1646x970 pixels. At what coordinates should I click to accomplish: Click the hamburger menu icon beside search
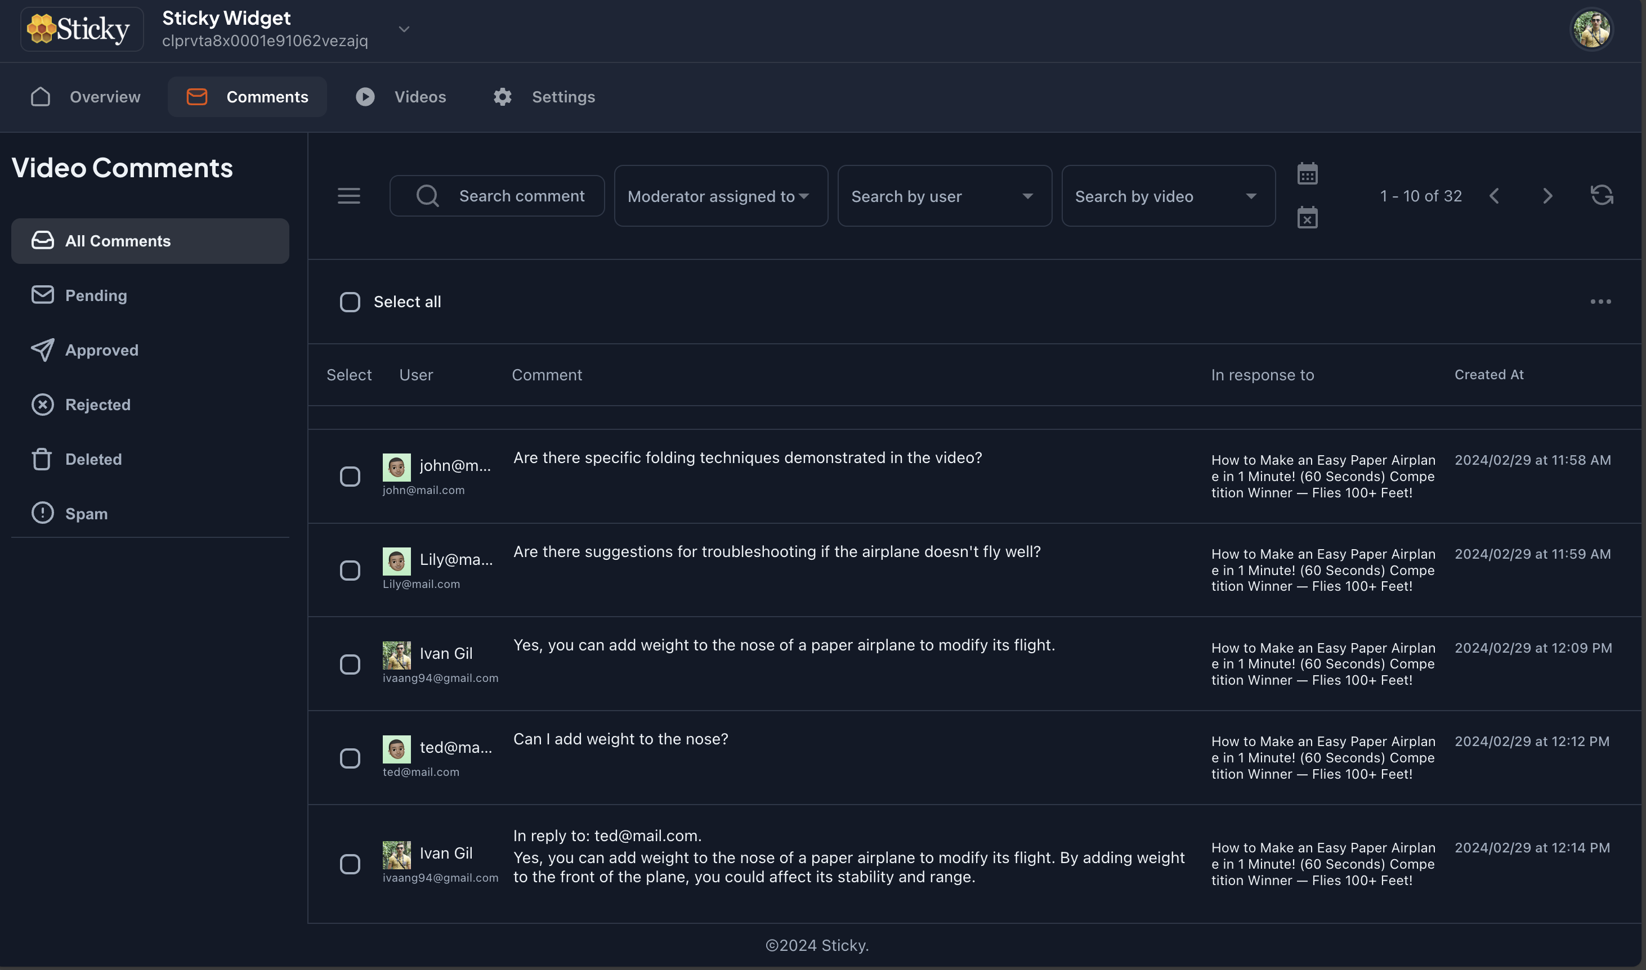(x=348, y=195)
